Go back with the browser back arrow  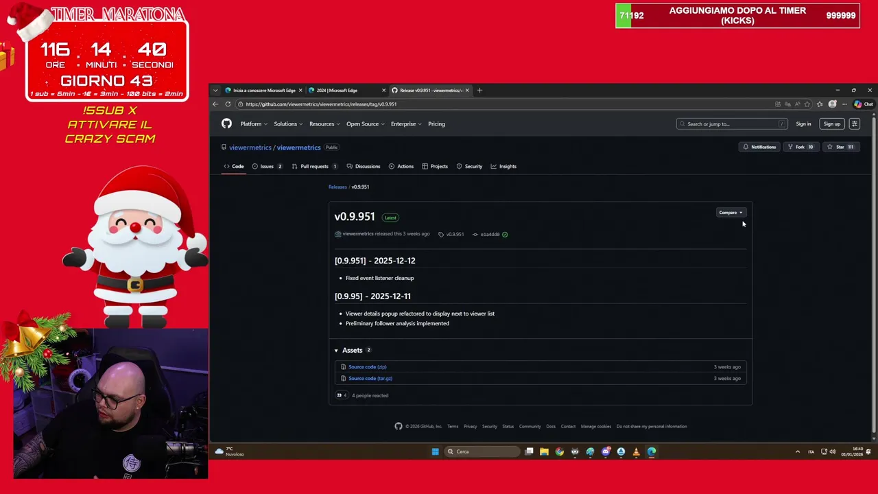click(x=215, y=104)
